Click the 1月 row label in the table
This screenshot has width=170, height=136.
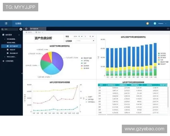(99, 88)
